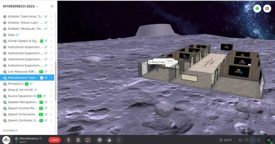Toggle screen sharing button
The image size is (275, 144).
tap(87, 140)
